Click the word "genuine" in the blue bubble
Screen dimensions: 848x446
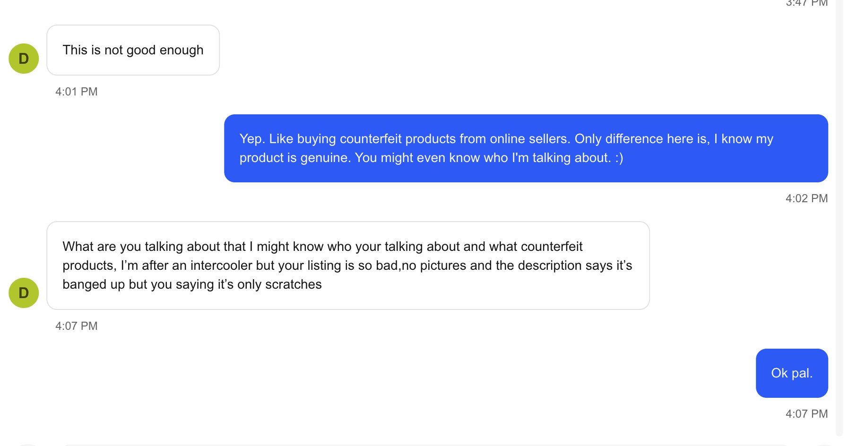tap(325, 158)
